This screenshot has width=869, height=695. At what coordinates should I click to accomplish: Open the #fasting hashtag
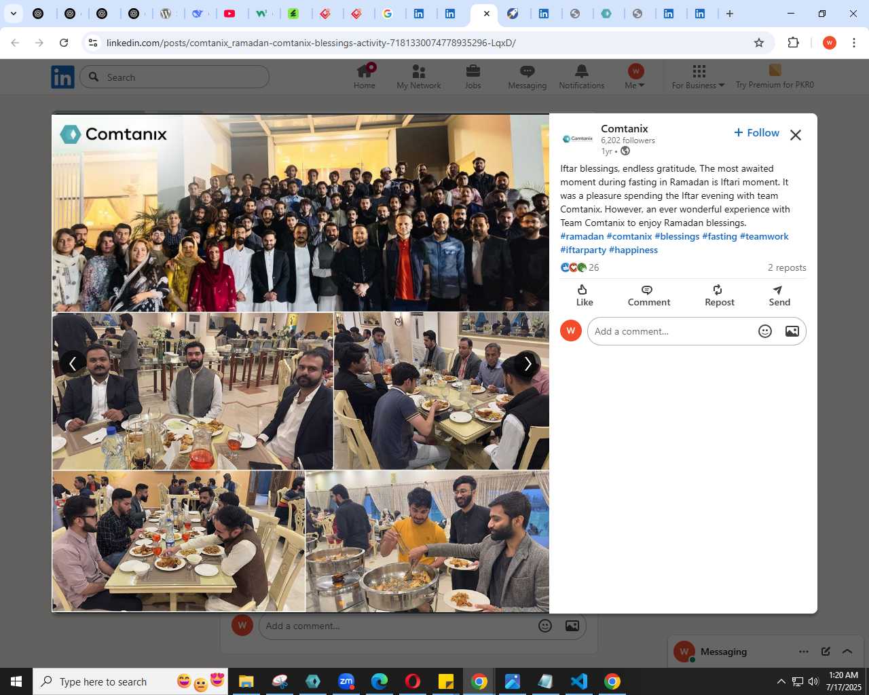tap(720, 236)
